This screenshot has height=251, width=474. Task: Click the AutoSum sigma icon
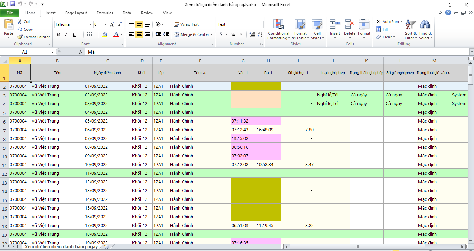pyautogui.click(x=379, y=22)
